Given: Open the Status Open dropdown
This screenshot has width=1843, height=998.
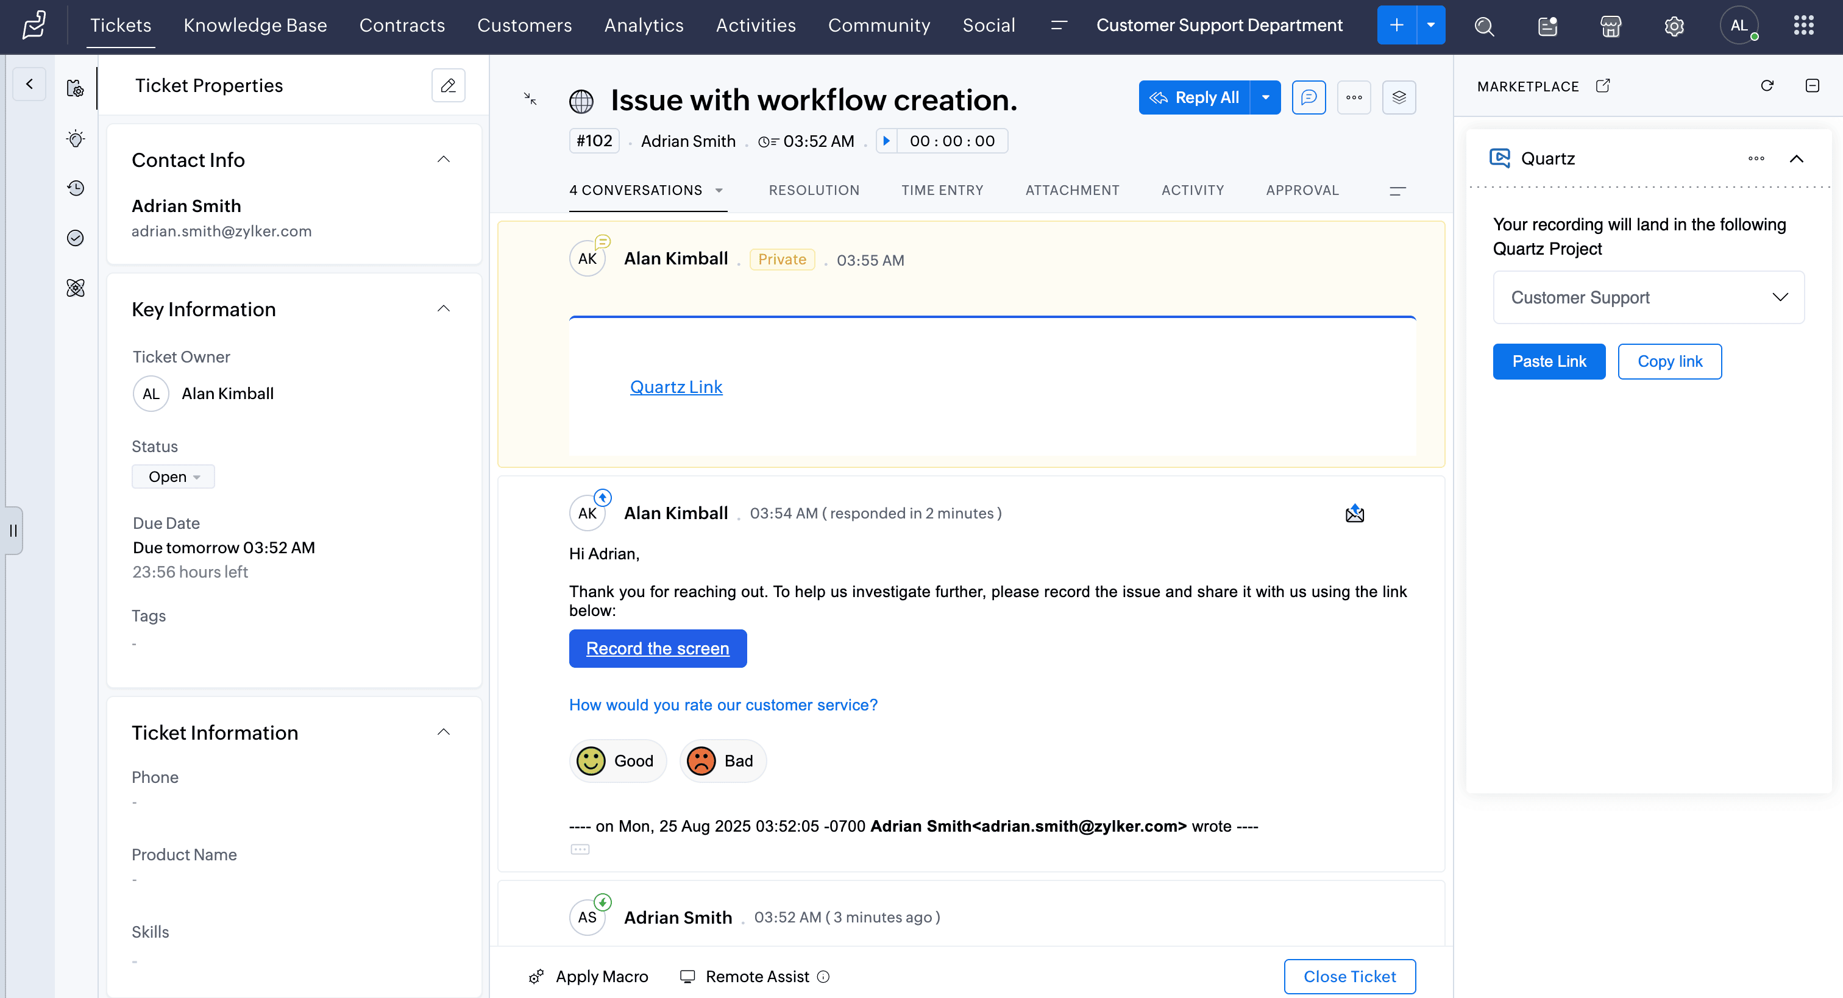Looking at the screenshot, I should pyautogui.click(x=173, y=476).
